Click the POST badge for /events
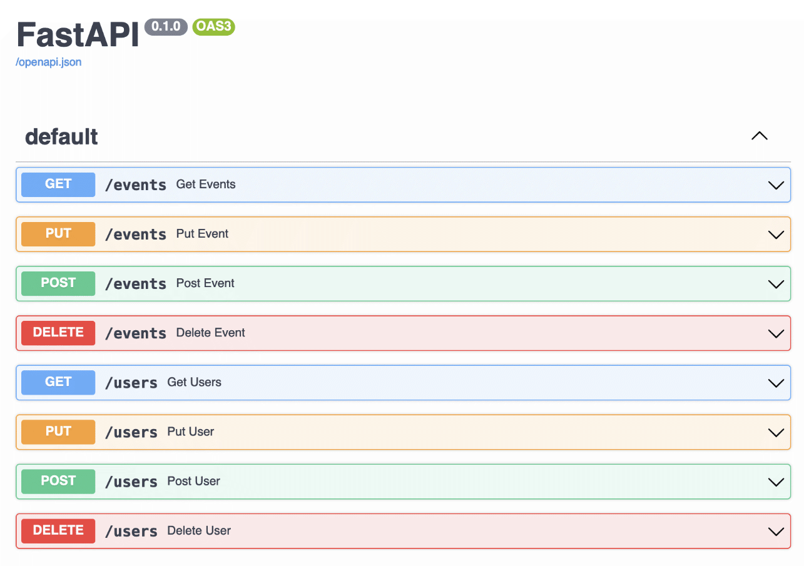Screen dimensions: 804x566 point(58,283)
